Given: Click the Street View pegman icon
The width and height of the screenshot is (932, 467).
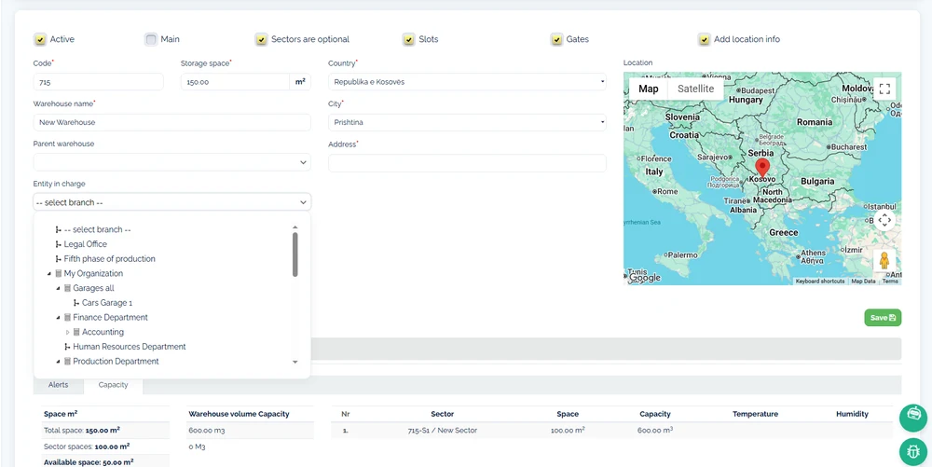Looking at the screenshot, I should point(884,260).
